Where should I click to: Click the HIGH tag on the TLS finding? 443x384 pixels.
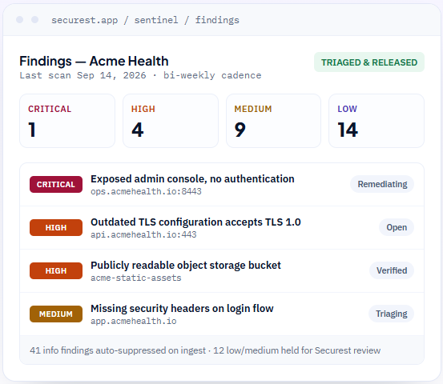56,228
